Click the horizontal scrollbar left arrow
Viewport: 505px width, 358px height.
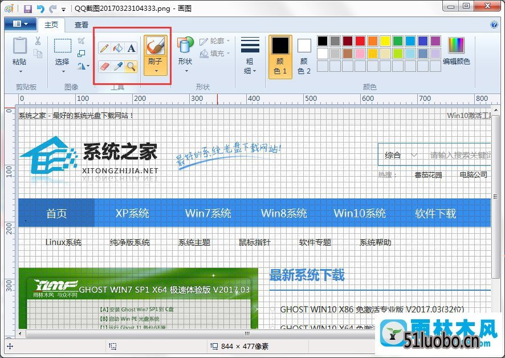click(x=21, y=333)
